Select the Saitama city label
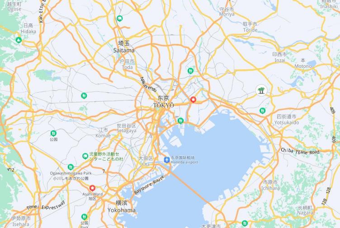Image resolution: width=340 pixels, height=228 pixels. (x=124, y=51)
